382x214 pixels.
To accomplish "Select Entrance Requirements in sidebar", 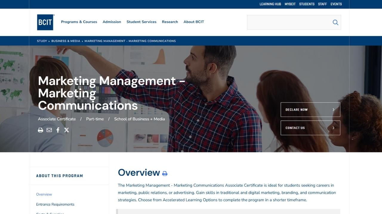I will [x=55, y=204].
